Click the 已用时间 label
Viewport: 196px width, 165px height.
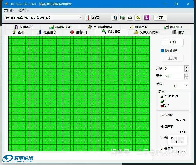(x=167, y=148)
